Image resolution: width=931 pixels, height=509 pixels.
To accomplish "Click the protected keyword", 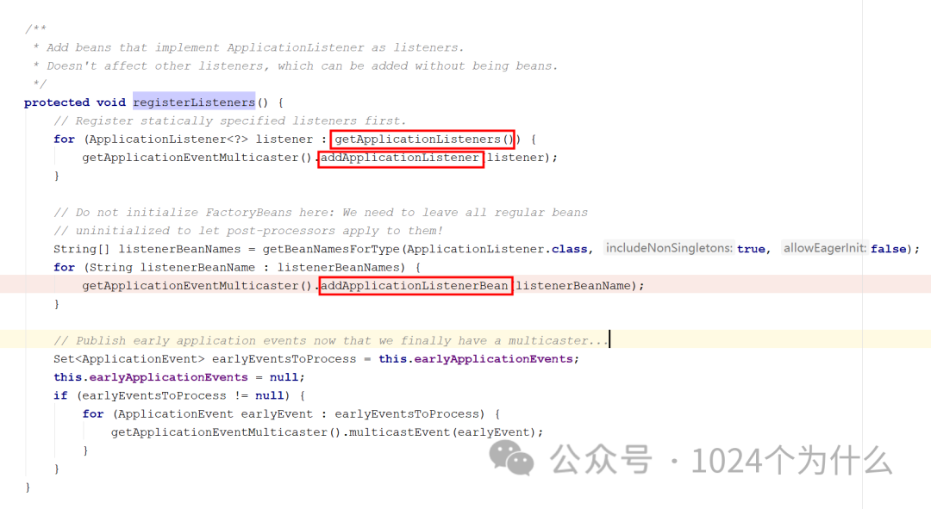I will [x=57, y=102].
